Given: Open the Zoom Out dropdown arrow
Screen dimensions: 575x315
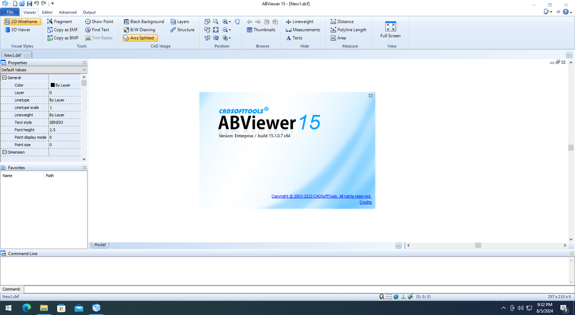Looking at the screenshot, I should pyautogui.click(x=230, y=30).
